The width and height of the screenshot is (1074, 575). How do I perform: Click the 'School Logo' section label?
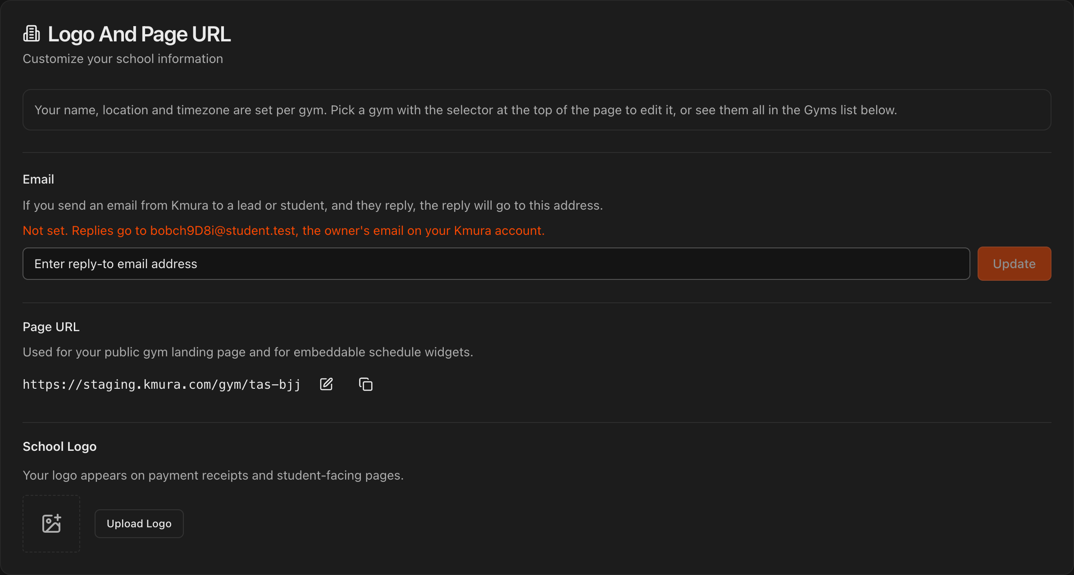click(x=59, y=447)
